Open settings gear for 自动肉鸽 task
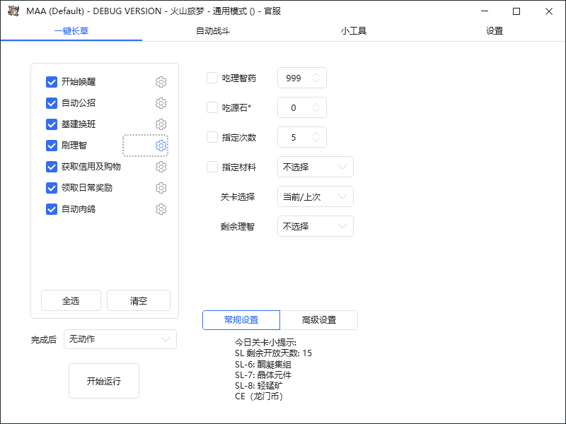 161,209
